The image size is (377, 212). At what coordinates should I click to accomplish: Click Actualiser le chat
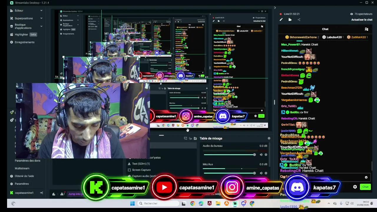point(362,20)
